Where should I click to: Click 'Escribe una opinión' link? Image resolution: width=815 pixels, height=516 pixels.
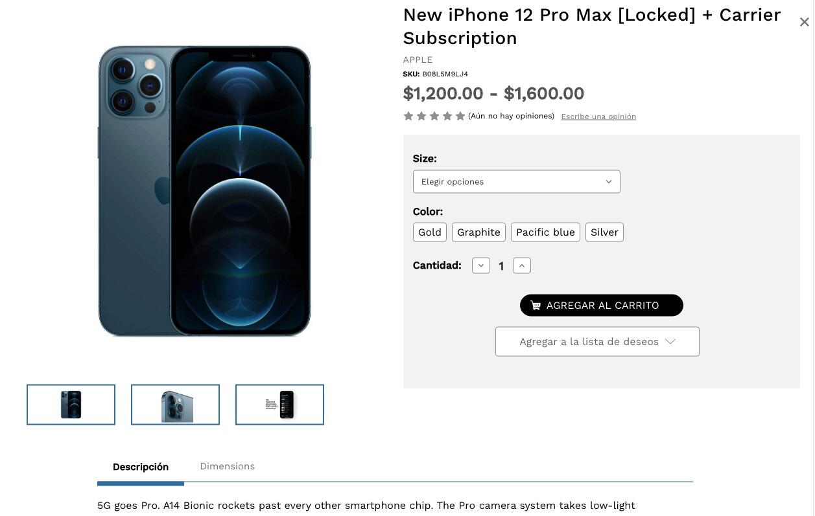598,117
